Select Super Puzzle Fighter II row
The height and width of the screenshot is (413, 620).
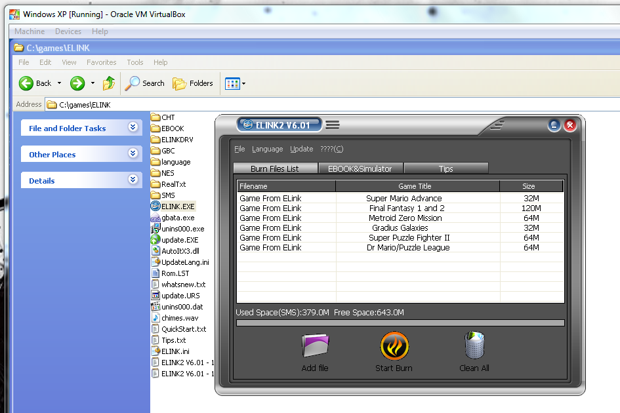401,238
